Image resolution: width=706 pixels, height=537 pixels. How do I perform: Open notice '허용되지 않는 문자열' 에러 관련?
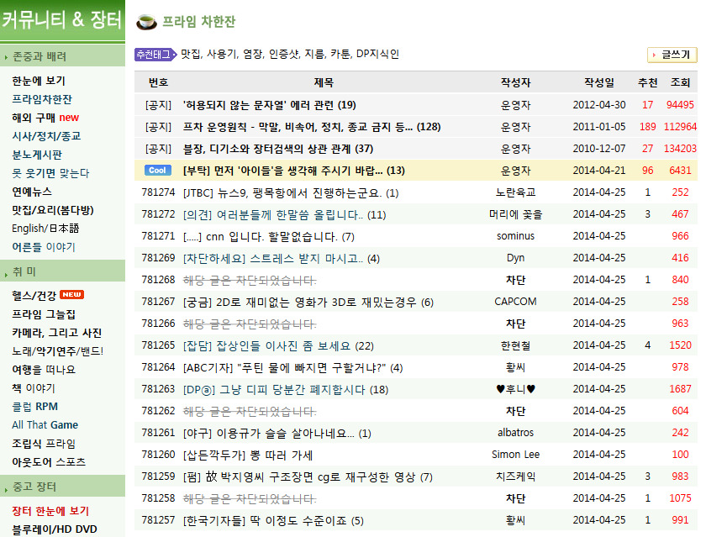269,105
